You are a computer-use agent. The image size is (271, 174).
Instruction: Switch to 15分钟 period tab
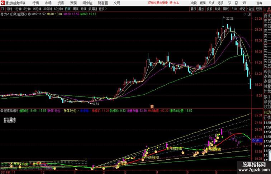(37, 9)
